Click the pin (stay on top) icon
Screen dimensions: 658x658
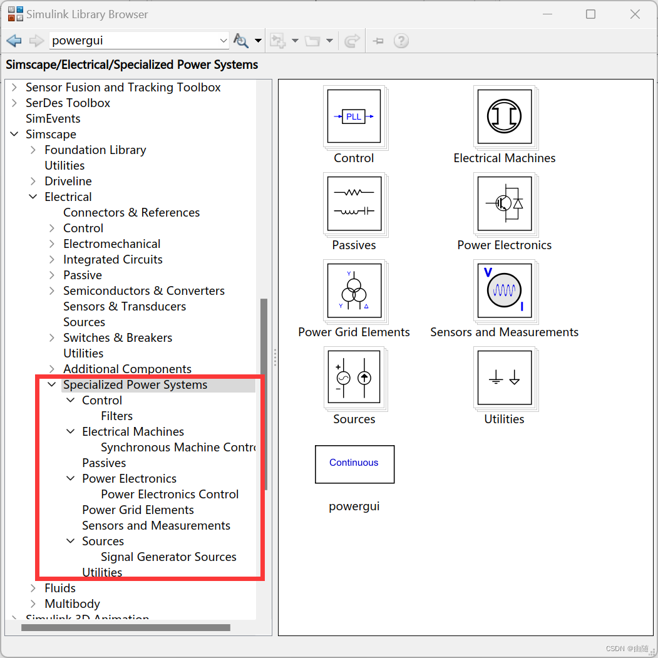[378, 41]
